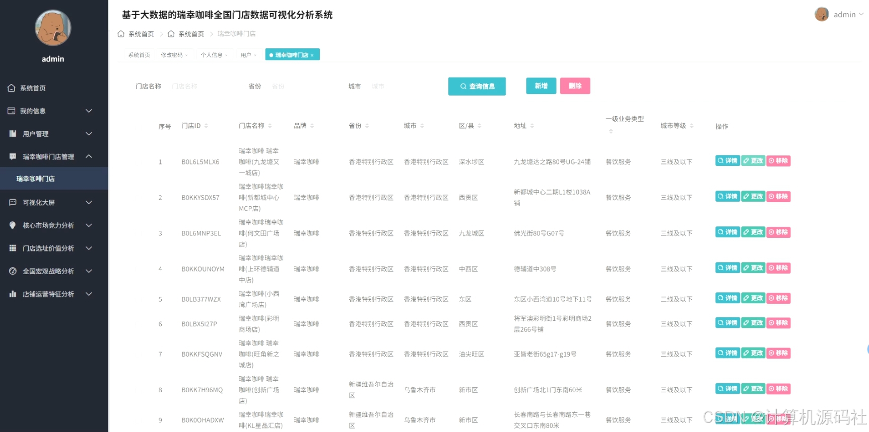Screen dimensions: 869x432
Task: Click 移除 for store B0L6L5MLX6
Action: [778, 161]
